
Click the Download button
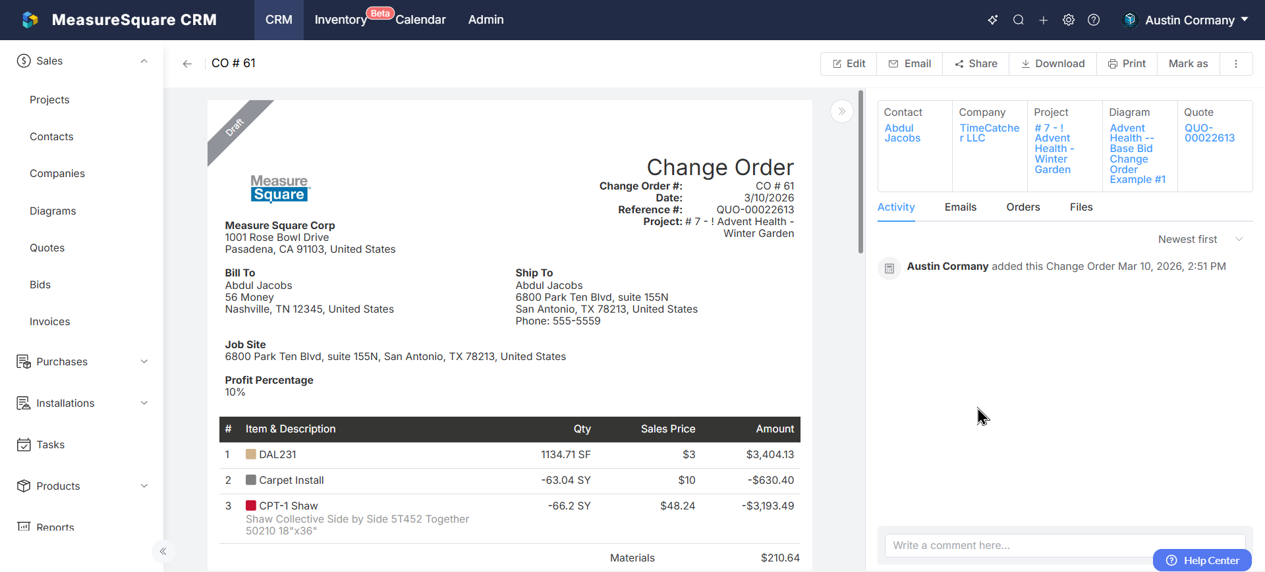tap(1053, 64)
